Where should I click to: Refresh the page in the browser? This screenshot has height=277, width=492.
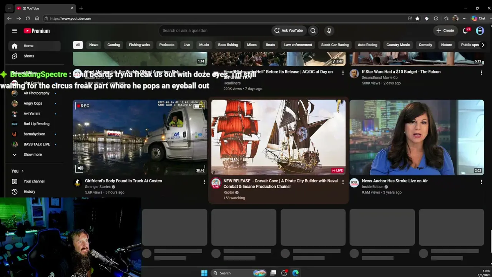[28, 18]
